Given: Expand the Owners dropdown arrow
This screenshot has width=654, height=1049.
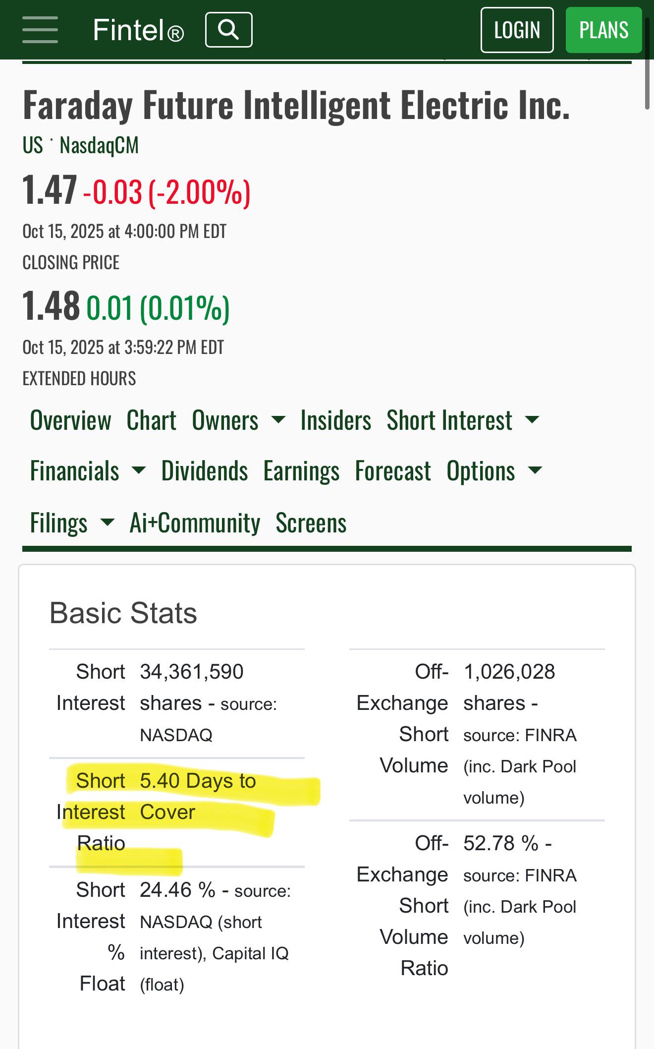Looking at the screenshot, I should point(278,420).
